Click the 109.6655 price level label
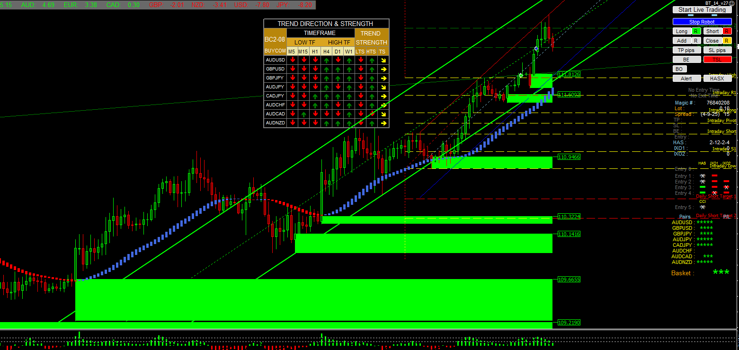Screen dimensions: 739x350 569,280
